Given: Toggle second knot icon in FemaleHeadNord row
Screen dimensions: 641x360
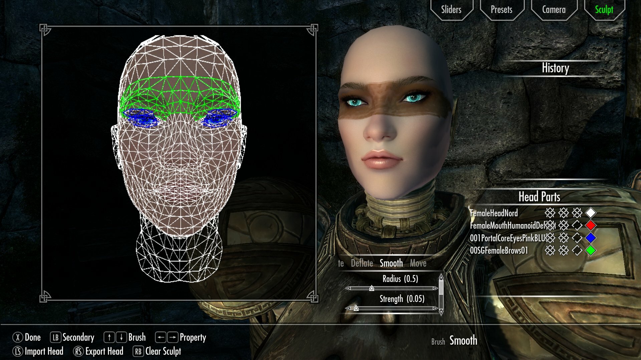Looking at the screenshot, I should coord(564,213).
